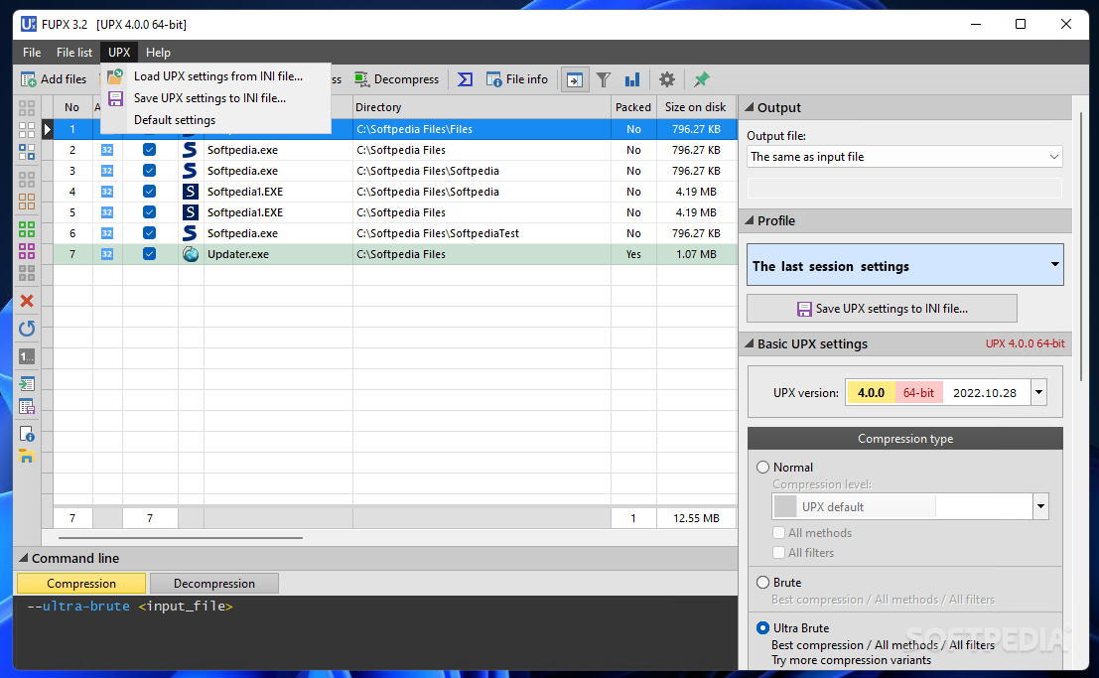Image resolution: width=1099 pixels, height=678 pixels.
Task: Click the empty output path field
Action: (x=904, y=188)
